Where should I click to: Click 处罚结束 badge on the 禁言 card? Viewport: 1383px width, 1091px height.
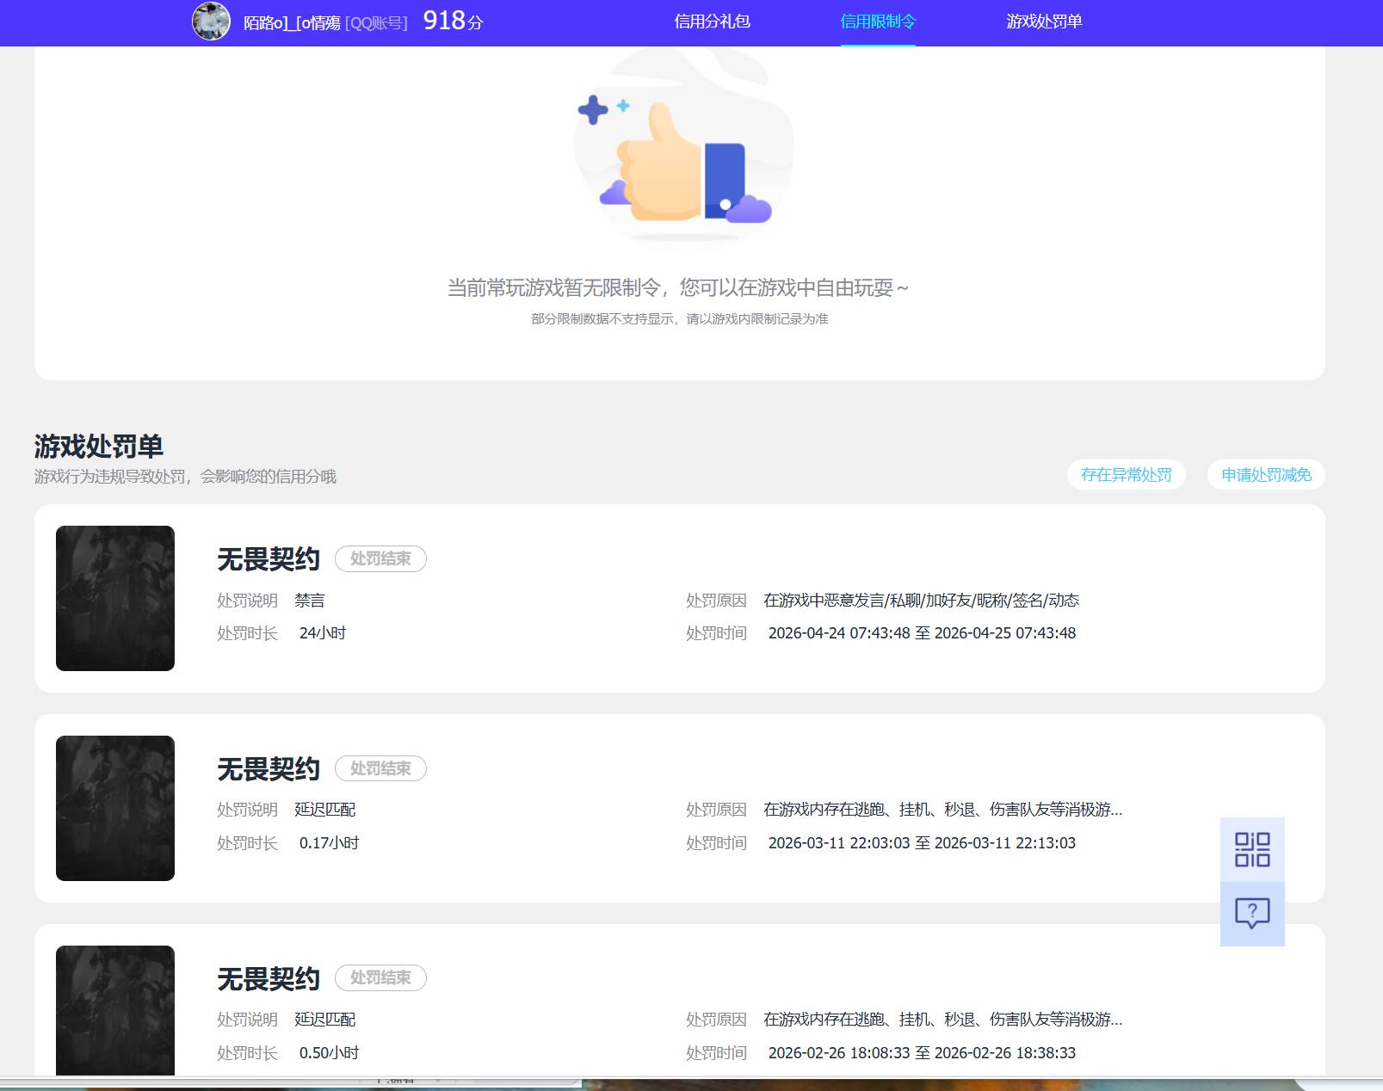pos(380,558)
